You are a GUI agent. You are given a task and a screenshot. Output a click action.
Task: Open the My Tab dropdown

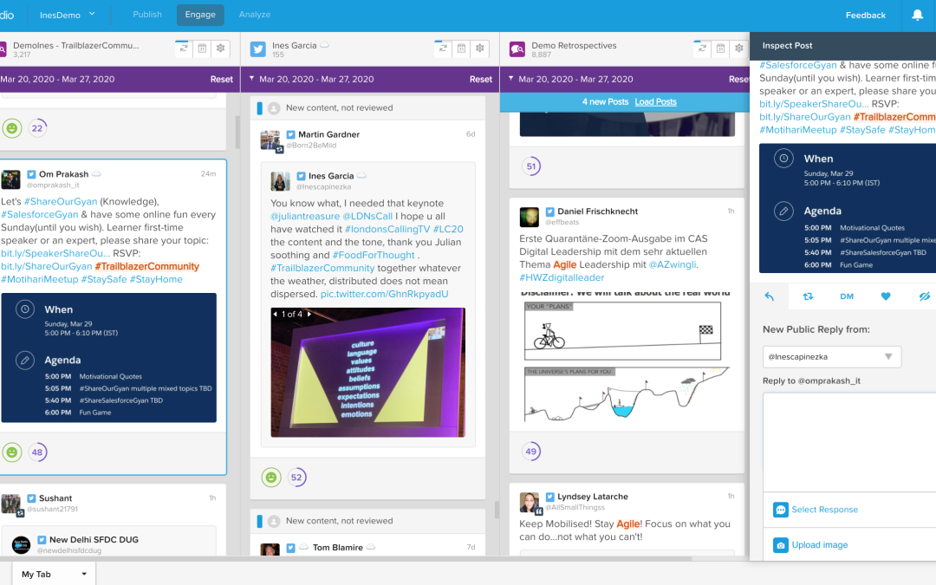tap(54, 574)
